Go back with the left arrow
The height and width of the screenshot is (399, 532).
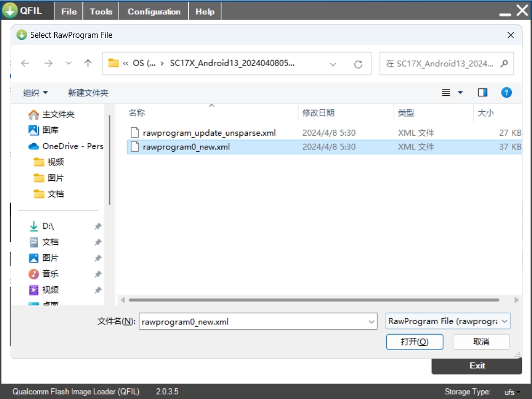25,63
